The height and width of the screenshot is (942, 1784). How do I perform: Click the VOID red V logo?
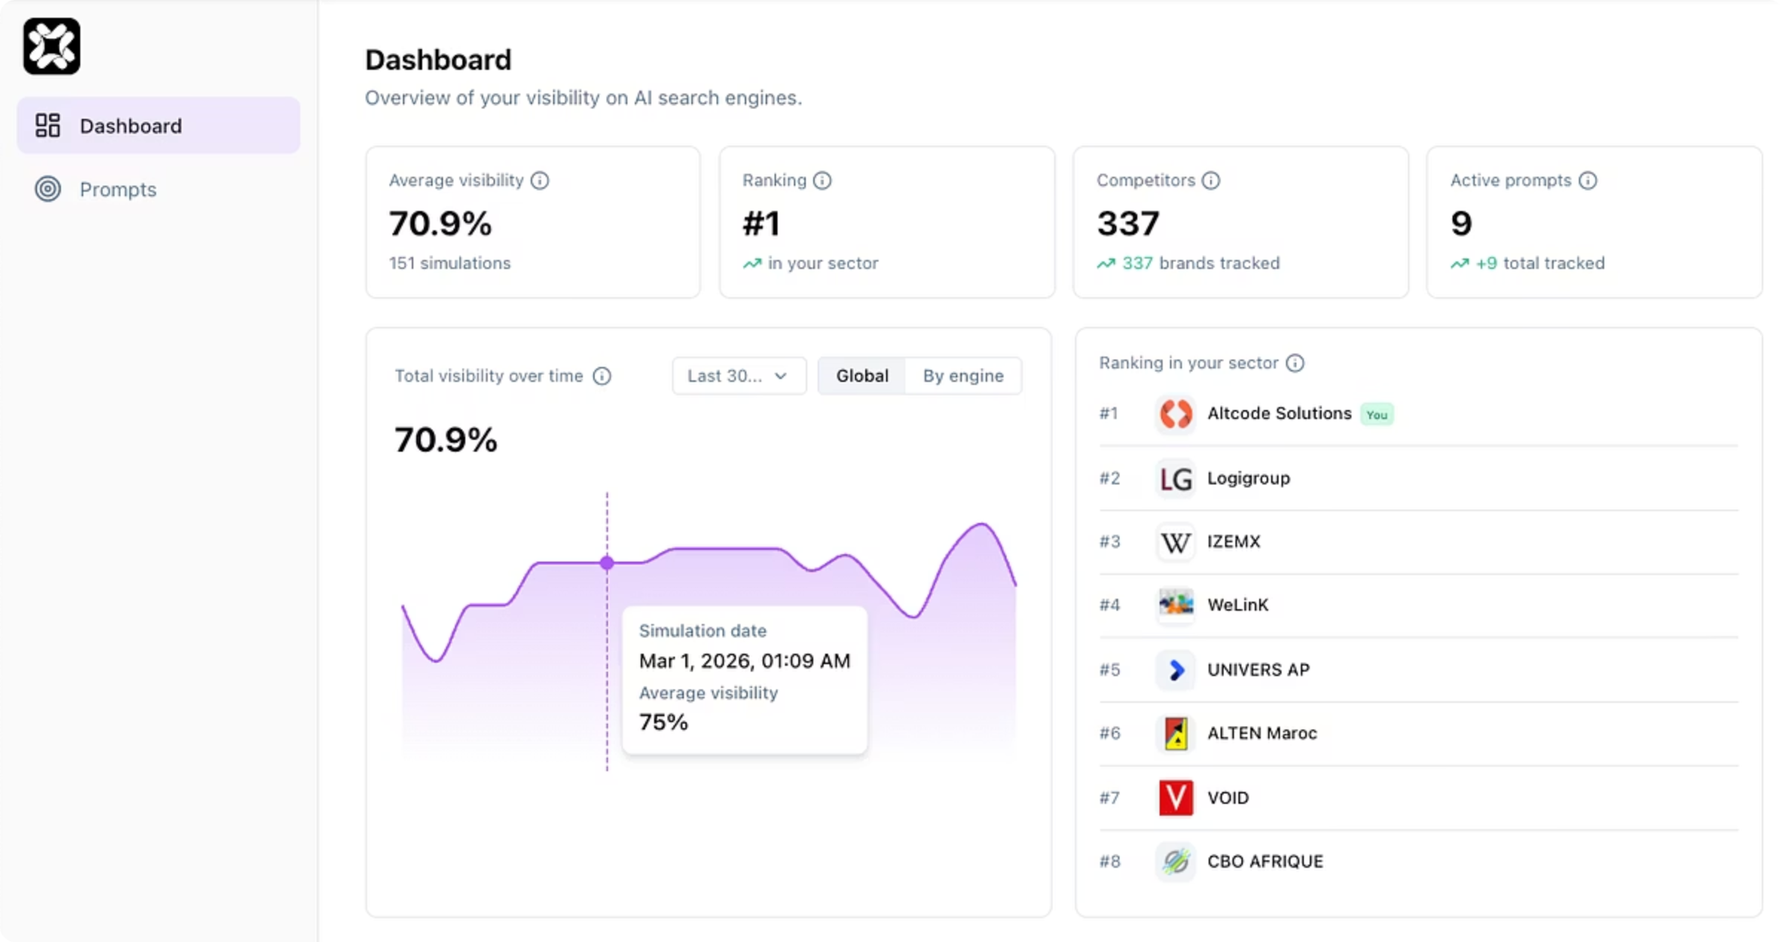click(x=1176, y=798)
